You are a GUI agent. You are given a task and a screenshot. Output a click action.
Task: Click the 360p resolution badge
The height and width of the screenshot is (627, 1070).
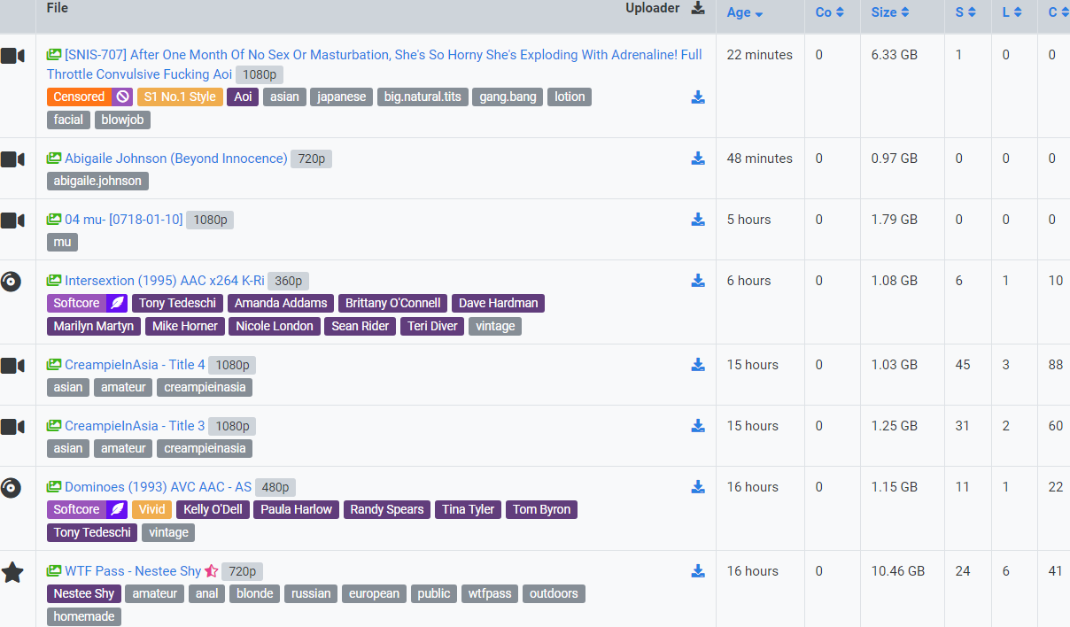coord(289,282)
